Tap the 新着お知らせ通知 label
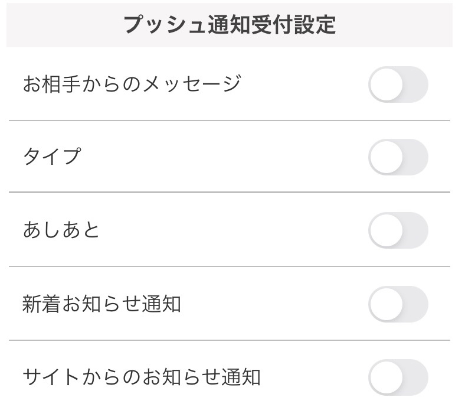Screen dimensions: 465x407 [x=101, y=304]
